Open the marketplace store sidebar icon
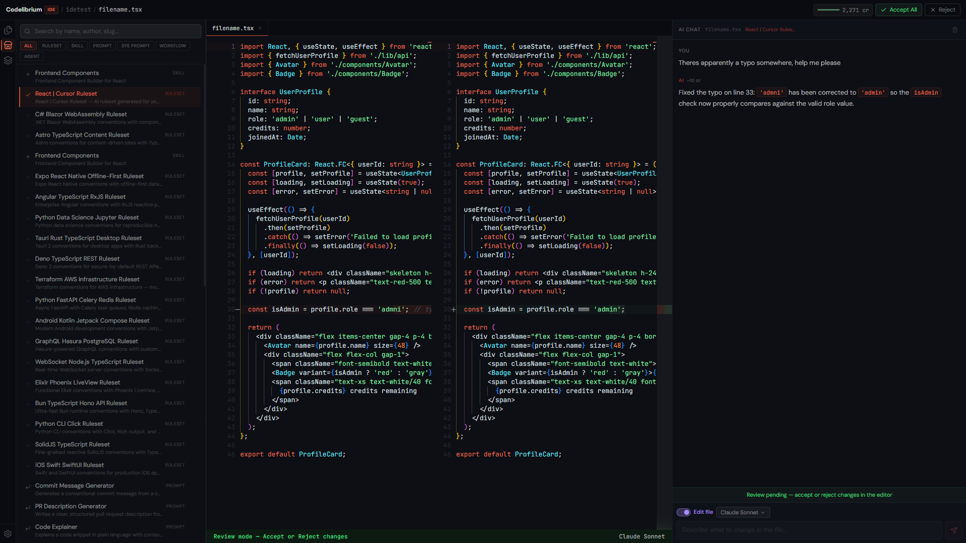 [8, 46]
